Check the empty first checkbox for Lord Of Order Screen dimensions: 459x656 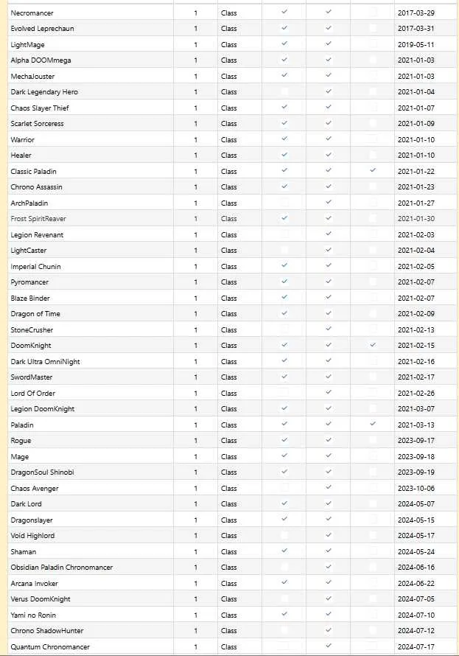tap(284, 393)
